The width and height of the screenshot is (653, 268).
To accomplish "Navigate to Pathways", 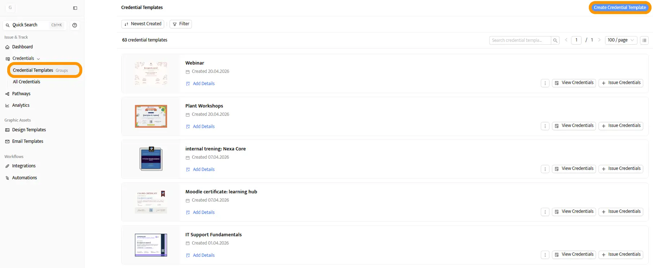I will tap(21, 94).
